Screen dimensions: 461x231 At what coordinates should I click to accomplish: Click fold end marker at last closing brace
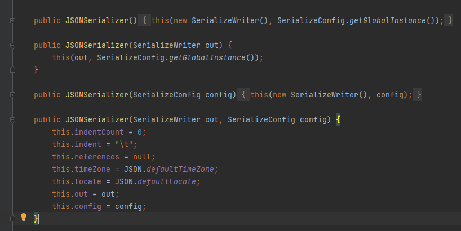pos(12,218)
